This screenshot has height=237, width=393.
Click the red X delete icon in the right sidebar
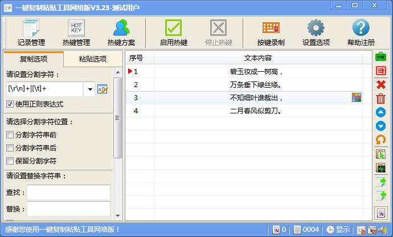click(x=380, y=84)
